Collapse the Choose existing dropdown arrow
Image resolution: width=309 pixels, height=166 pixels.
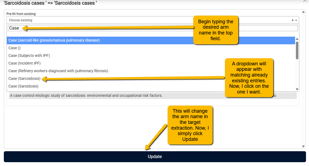click(296, 20)
